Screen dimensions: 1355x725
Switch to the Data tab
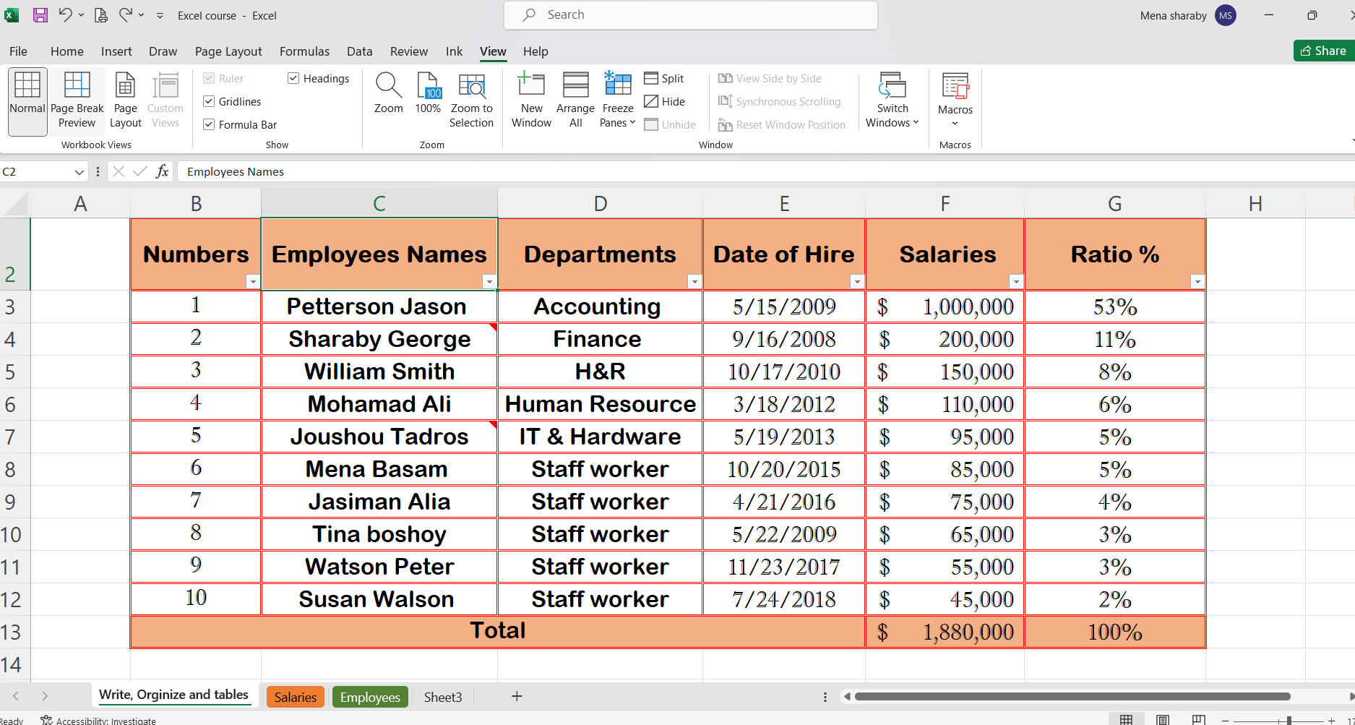coord(359,51)
